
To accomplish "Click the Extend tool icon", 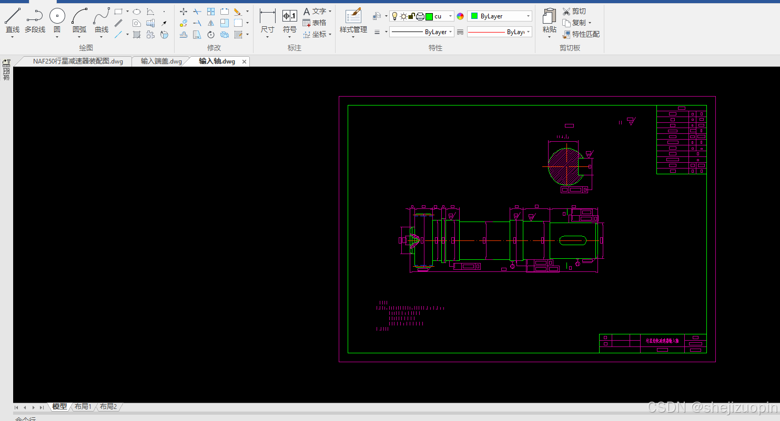I will tap(197, 23).
